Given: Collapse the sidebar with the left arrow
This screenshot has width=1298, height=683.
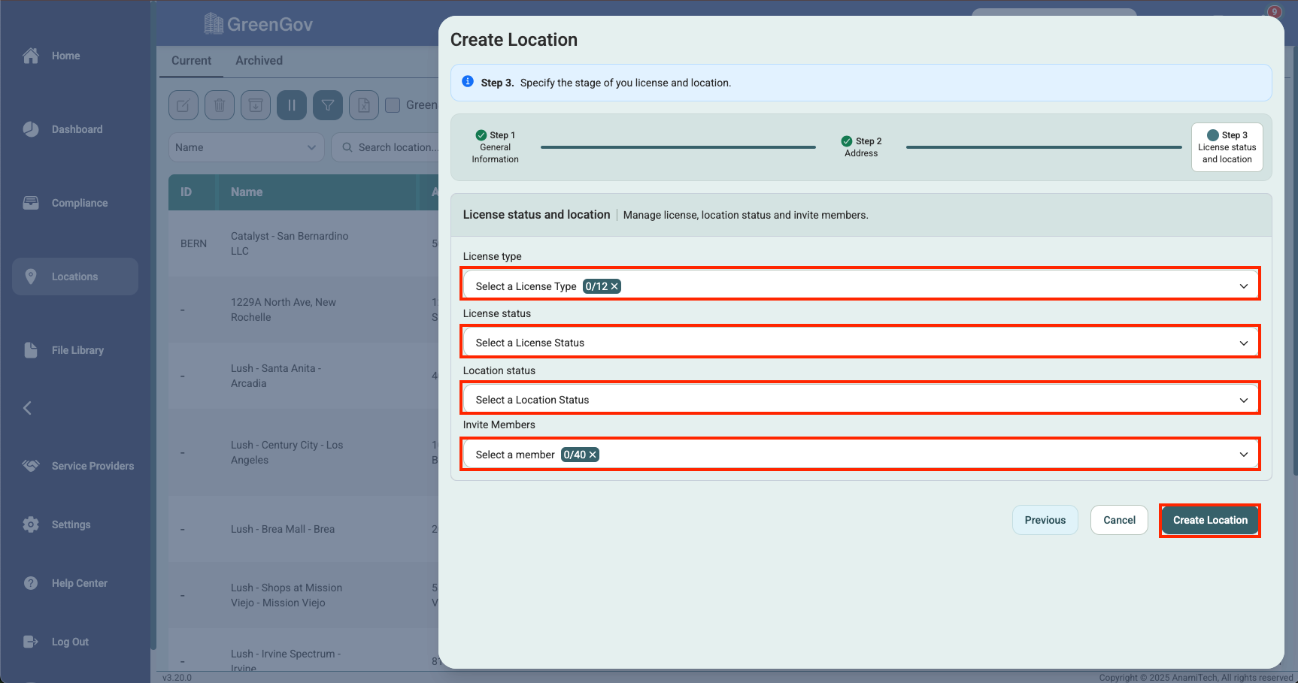Looking at the screenshot, I should click(x=28, y=408).
